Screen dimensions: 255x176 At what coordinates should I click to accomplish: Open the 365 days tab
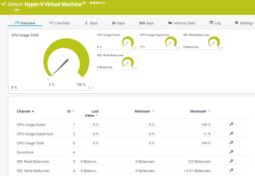146,23
